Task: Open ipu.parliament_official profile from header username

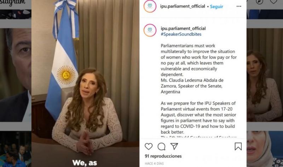Action: 183,6
